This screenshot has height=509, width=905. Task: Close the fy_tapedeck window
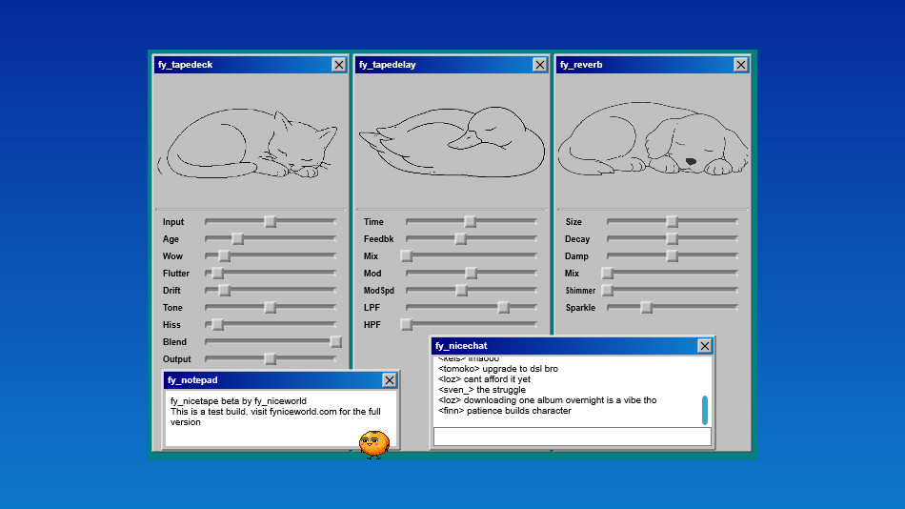point(339,65)
